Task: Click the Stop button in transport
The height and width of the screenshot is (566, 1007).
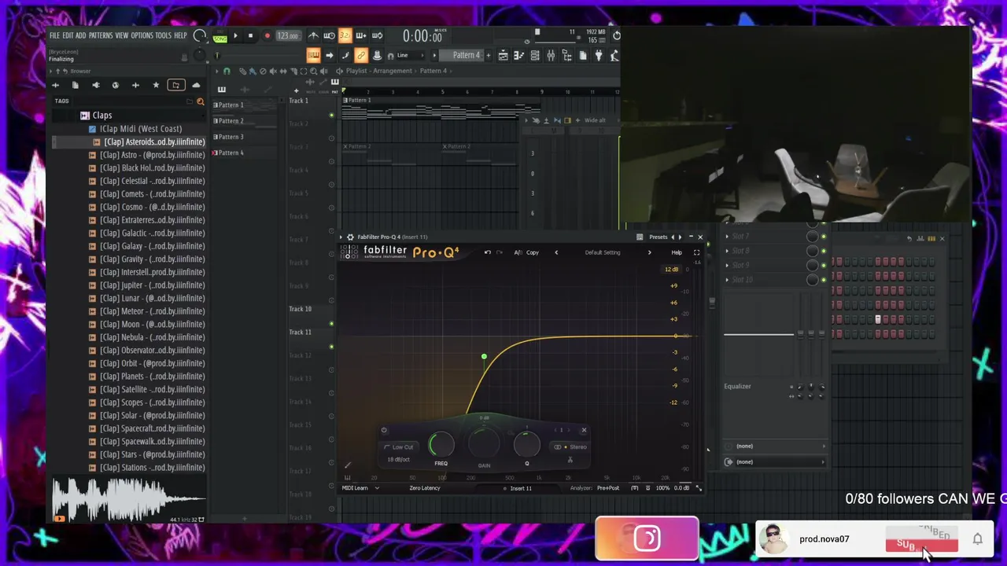Action: click(x=250, y=36)
